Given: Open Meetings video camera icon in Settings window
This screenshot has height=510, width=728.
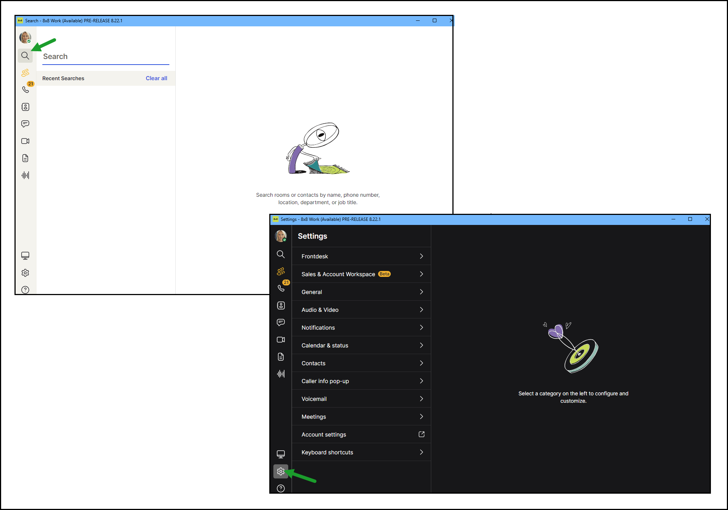Looking at the screenshot, I should (281, 340).
